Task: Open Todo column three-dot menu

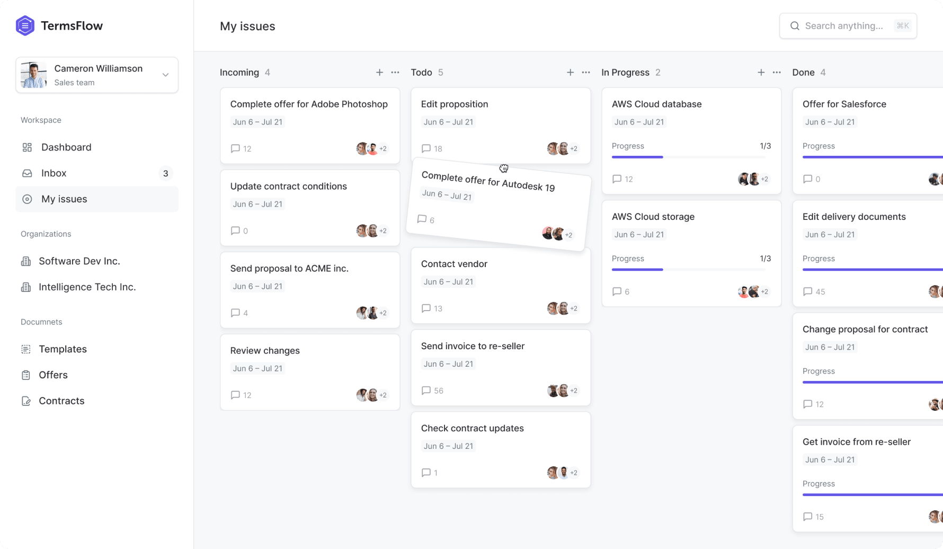Action: pyautogui.click(x=586, y=72)
